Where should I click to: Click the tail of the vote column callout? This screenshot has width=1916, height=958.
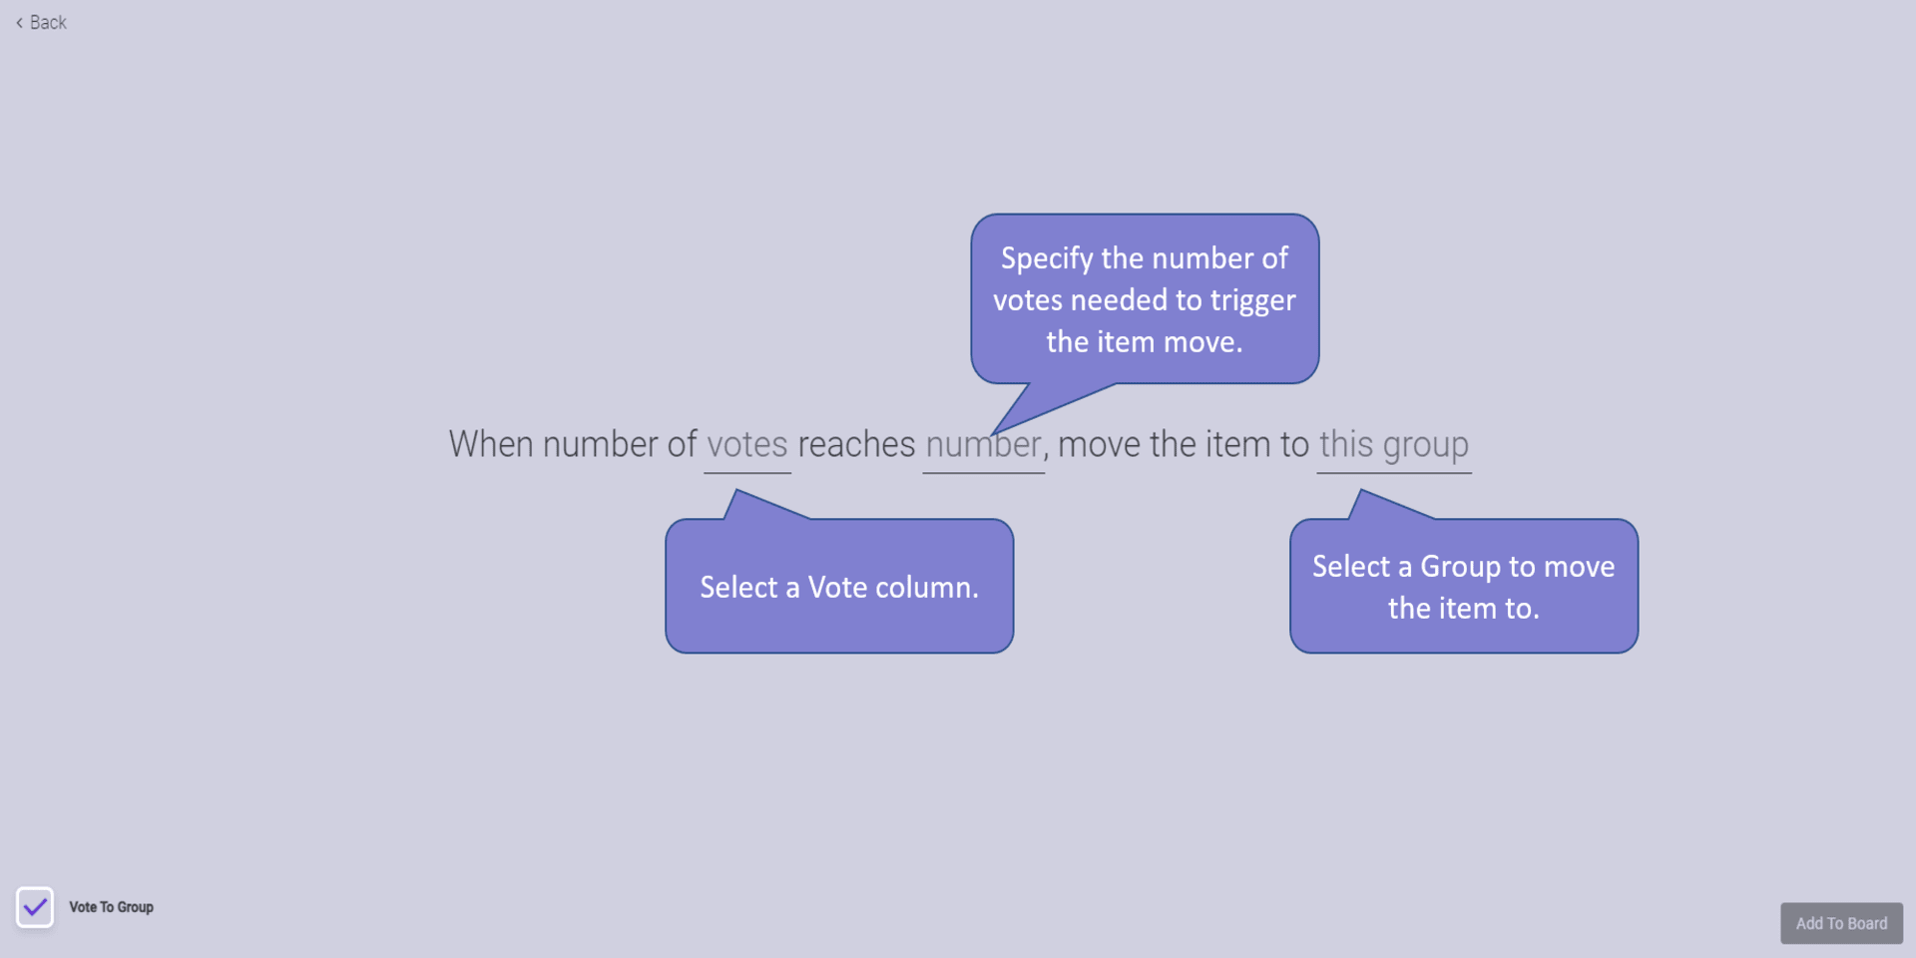pos(755,507)
